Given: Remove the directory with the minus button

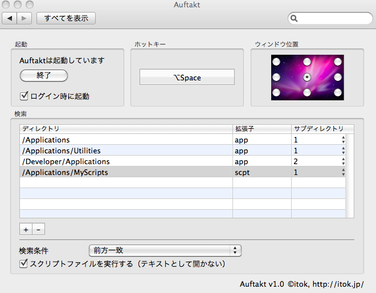Looking at the screenshot, I should point(38,229).
